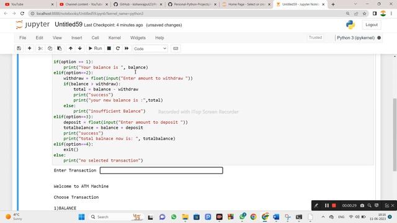Image resolution: width=397 pixels, height=223 pixels.
Task: Open the Chrome three-dot menu
Action: click(x=391, y=14)
